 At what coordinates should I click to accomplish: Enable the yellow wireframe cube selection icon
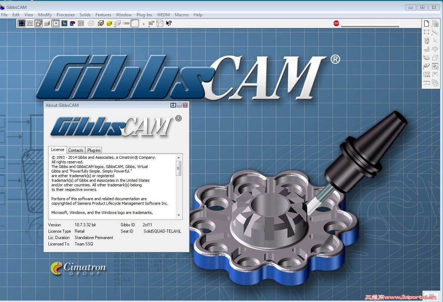coord(109,23)
